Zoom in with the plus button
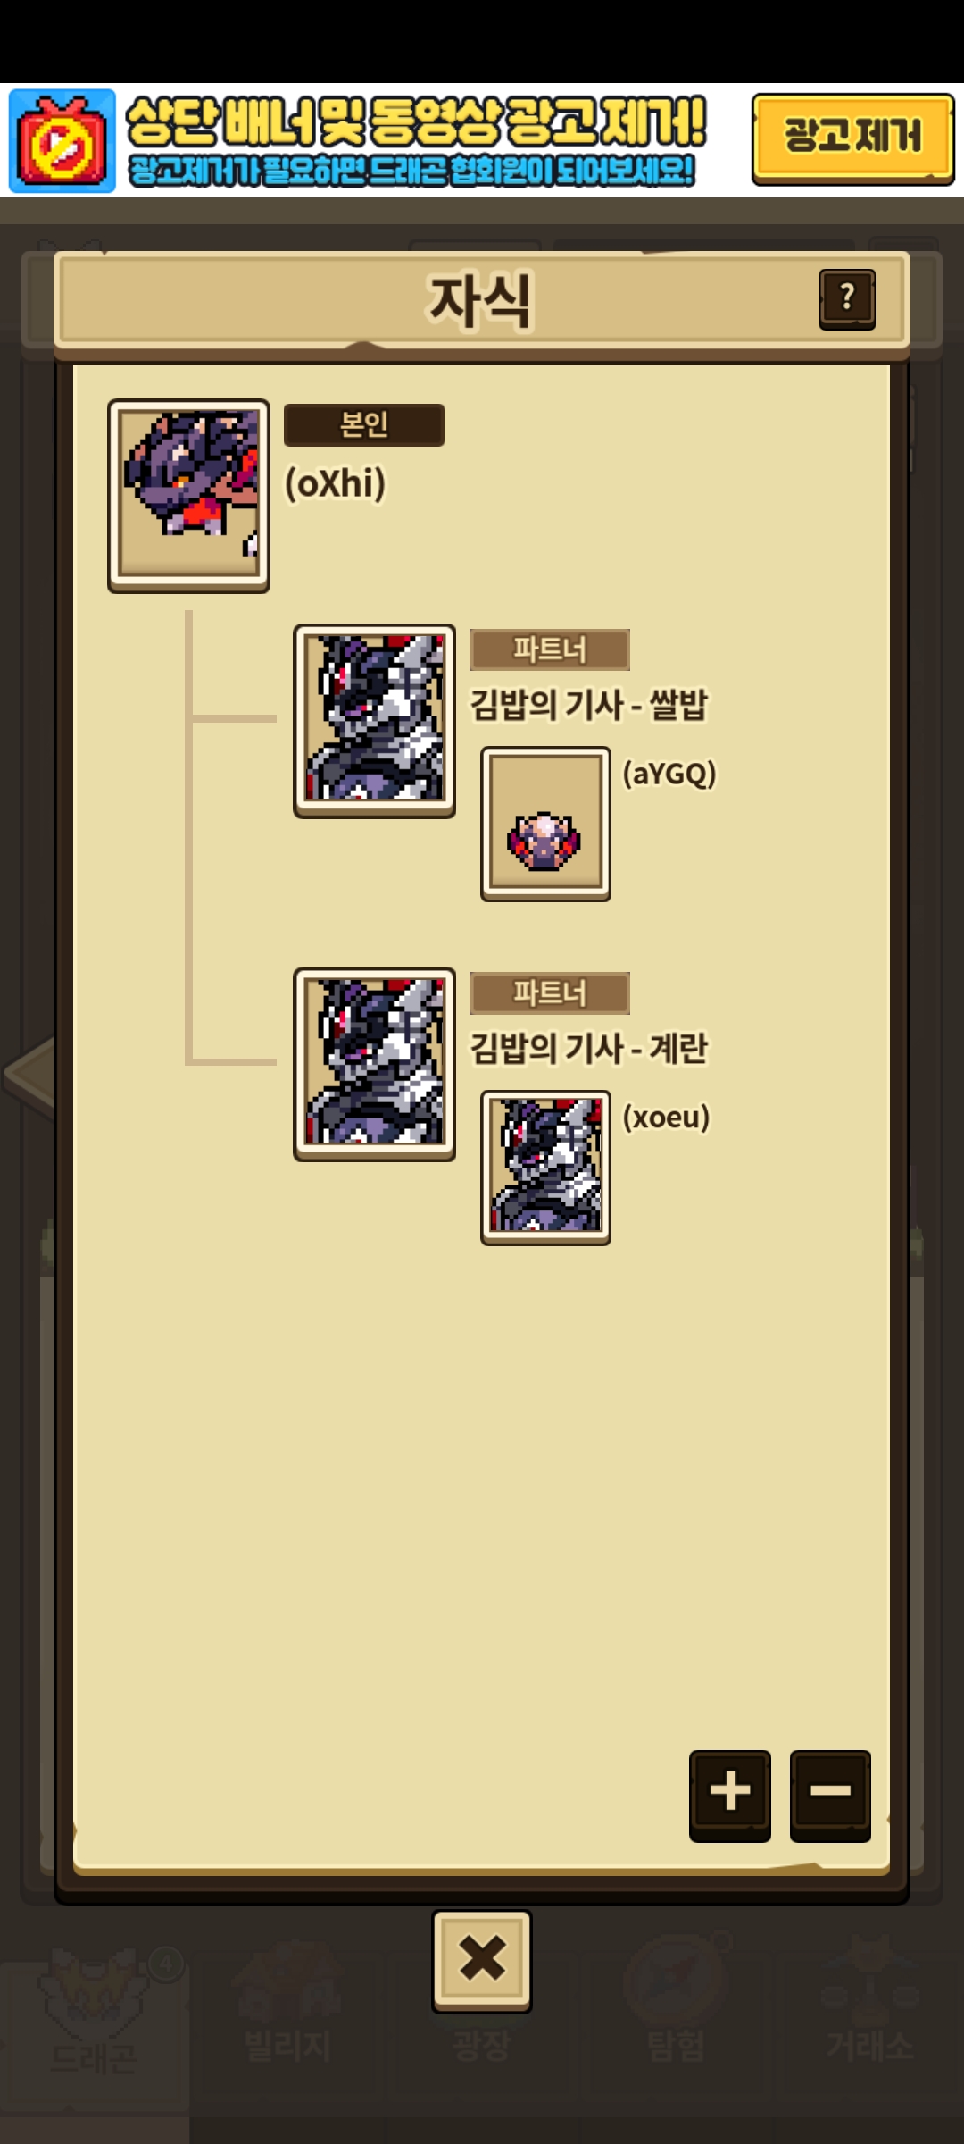Image resolution: width=964 pixels, height=2144 pixels. [729, 1795]
